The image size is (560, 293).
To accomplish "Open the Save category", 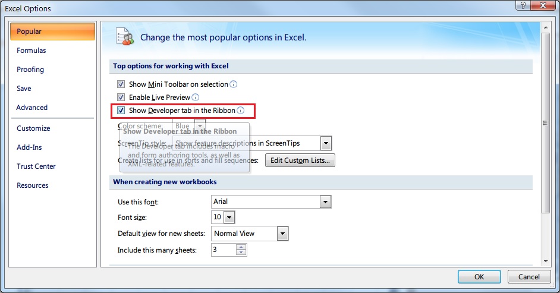I will (24, 89).
